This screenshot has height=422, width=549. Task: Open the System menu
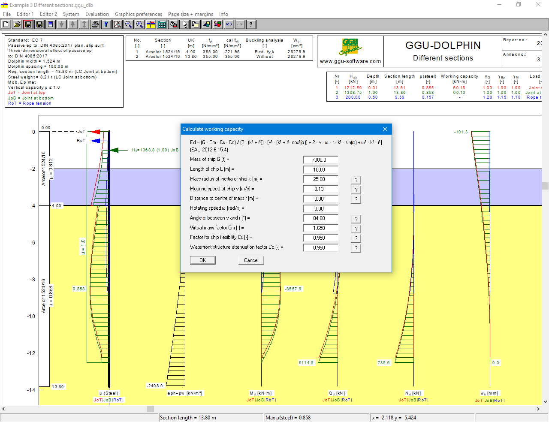71,14
